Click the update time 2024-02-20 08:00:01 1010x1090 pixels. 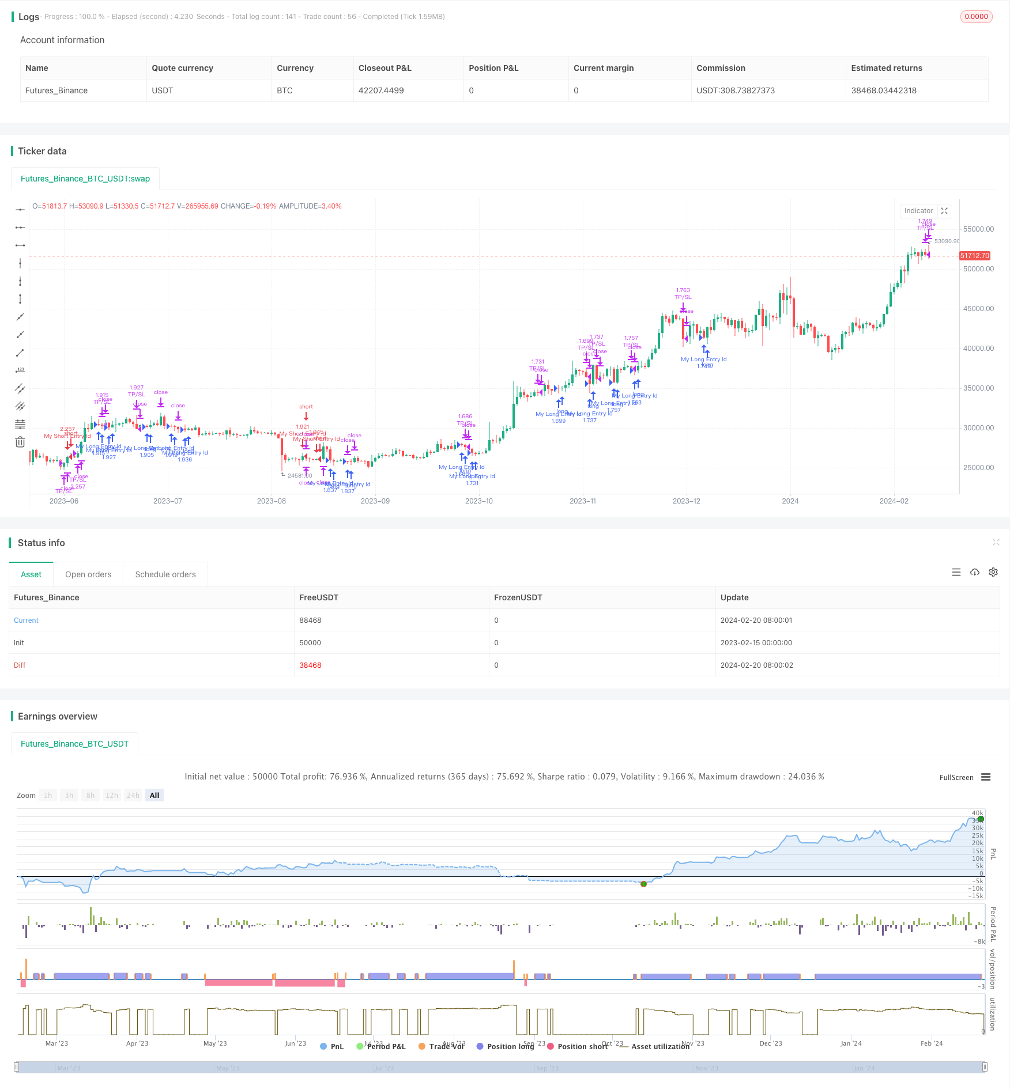(756, 620)
